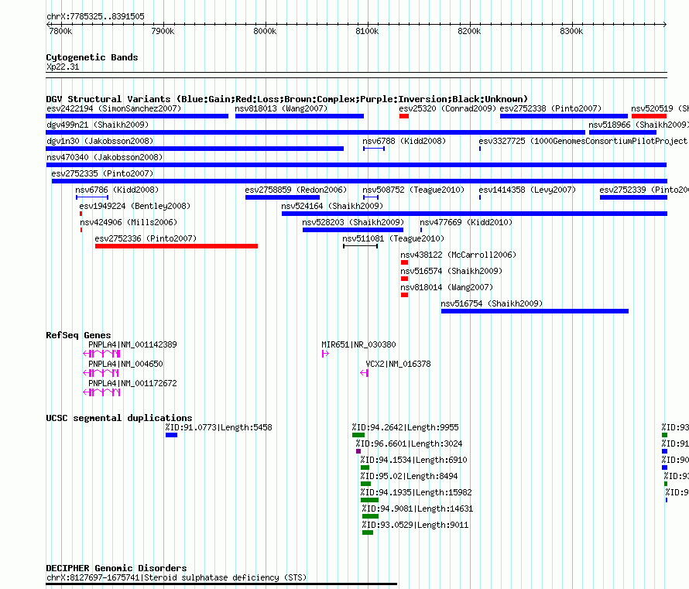Click the red esv2752336 (Pinto2007) loss bar

(x=177, y=246)
